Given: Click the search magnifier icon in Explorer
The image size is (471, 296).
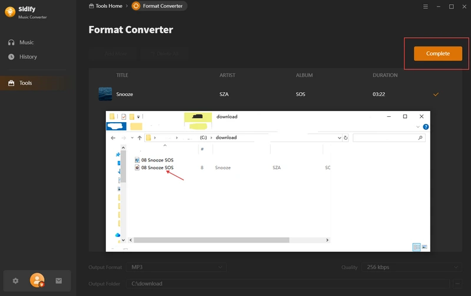Looking at the screenshot, I should click(420, 138).
